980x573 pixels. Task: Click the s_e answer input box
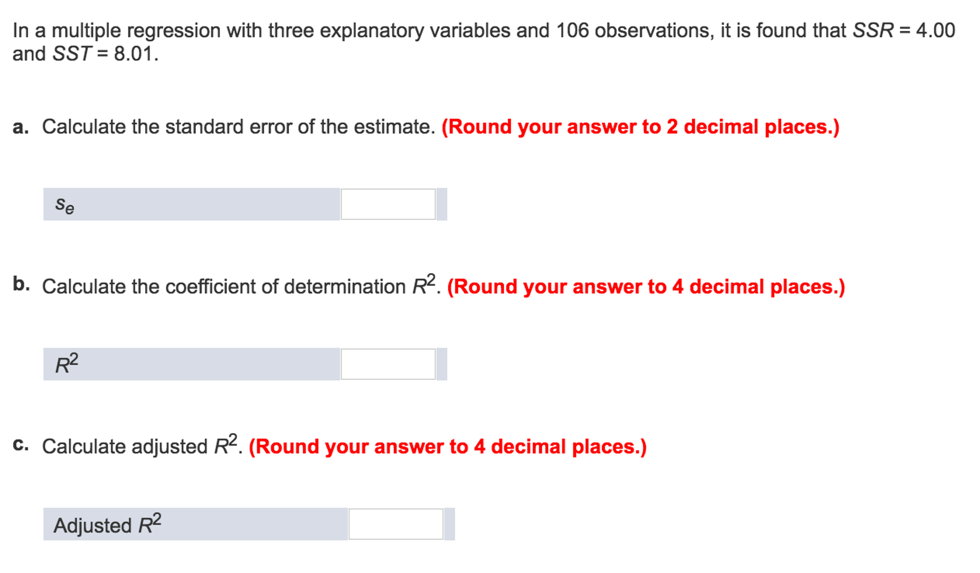[388, 204]
